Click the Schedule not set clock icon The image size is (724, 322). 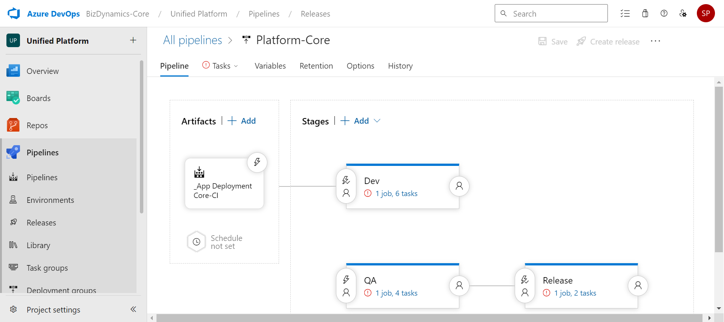pos(196,242)
